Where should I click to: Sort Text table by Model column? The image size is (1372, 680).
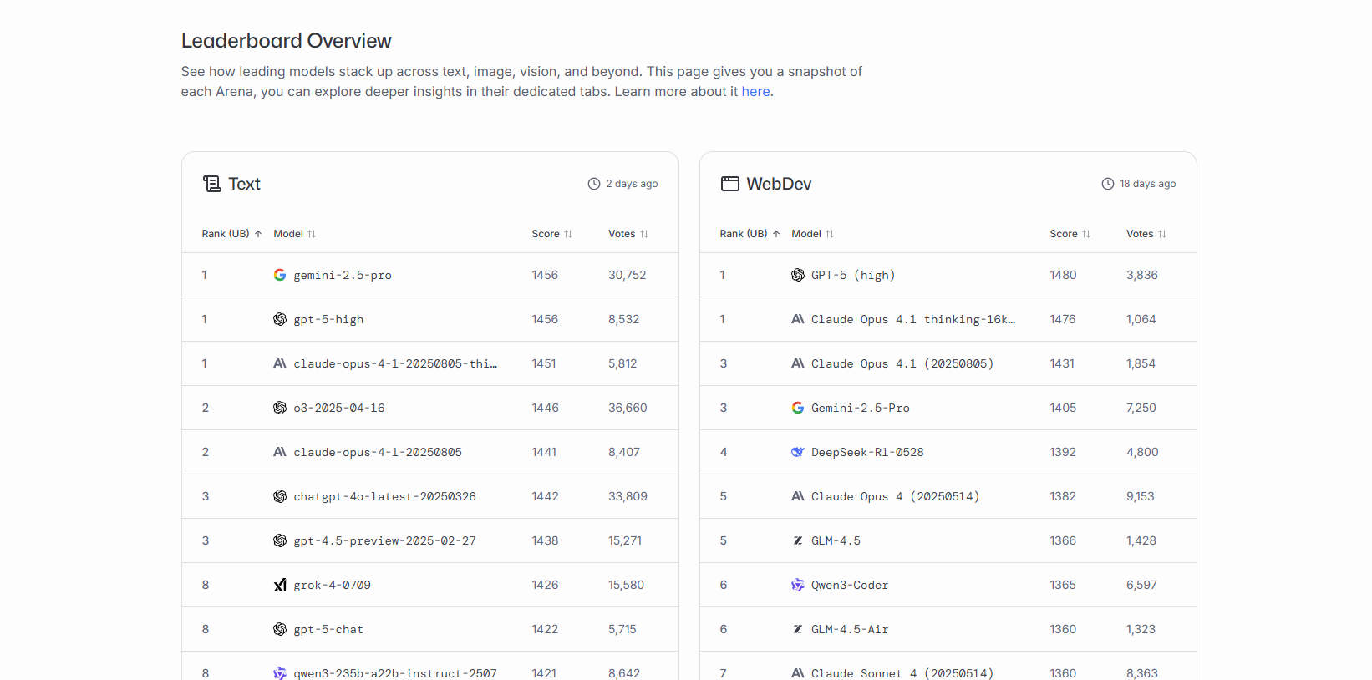[x=295, y=234]
